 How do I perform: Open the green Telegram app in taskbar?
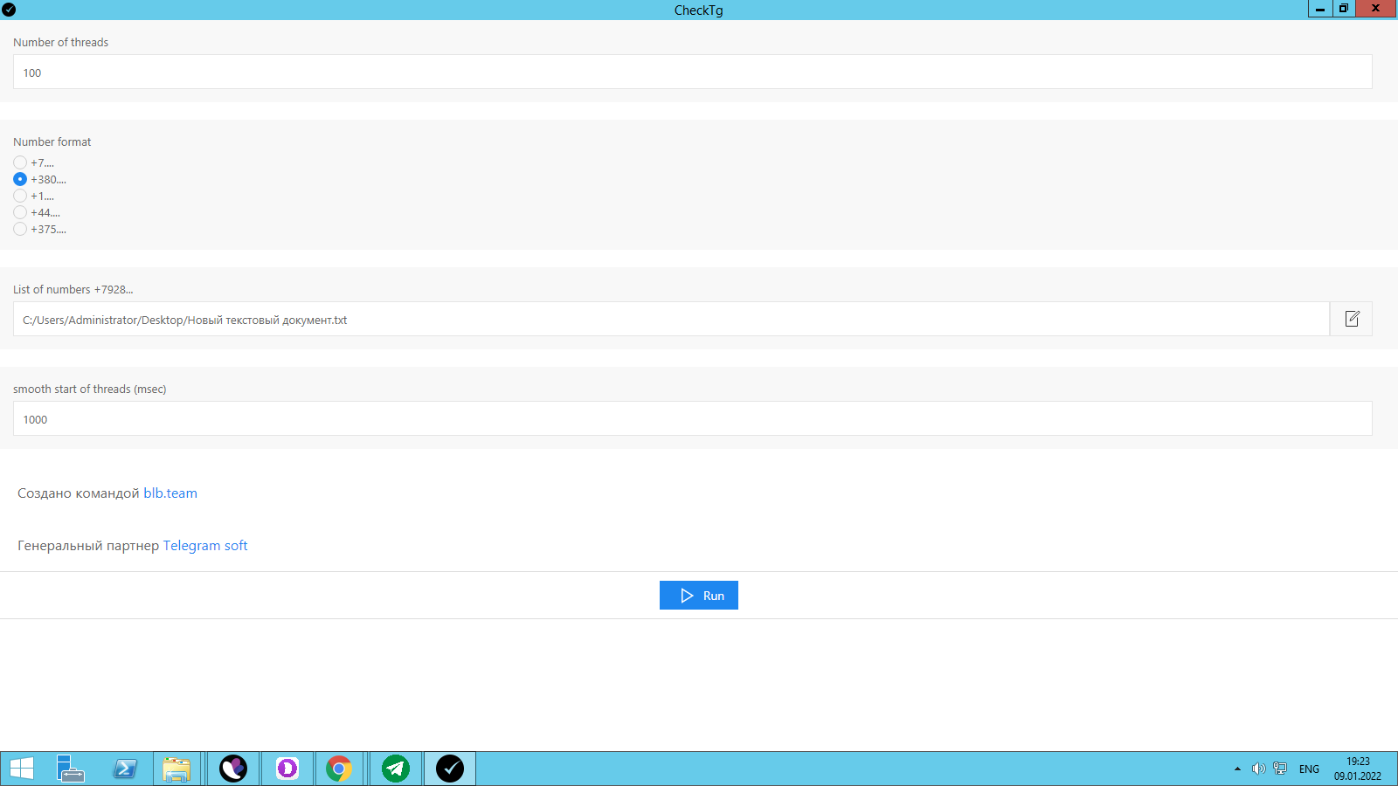pos(396,769)
